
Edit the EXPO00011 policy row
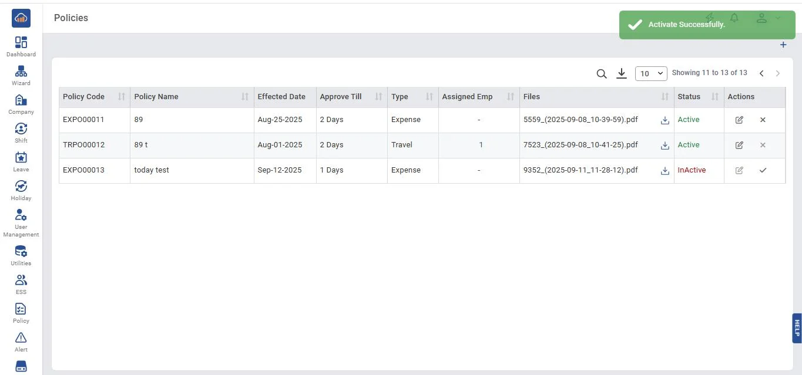pos(739,120)
